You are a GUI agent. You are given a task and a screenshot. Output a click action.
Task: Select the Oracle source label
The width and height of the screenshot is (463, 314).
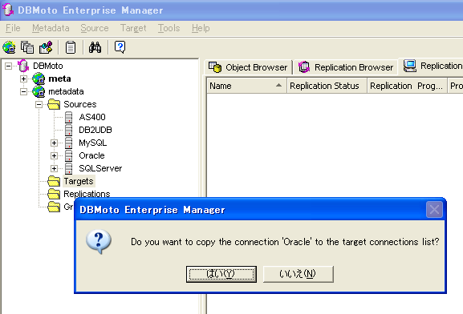tap(91, 155)
